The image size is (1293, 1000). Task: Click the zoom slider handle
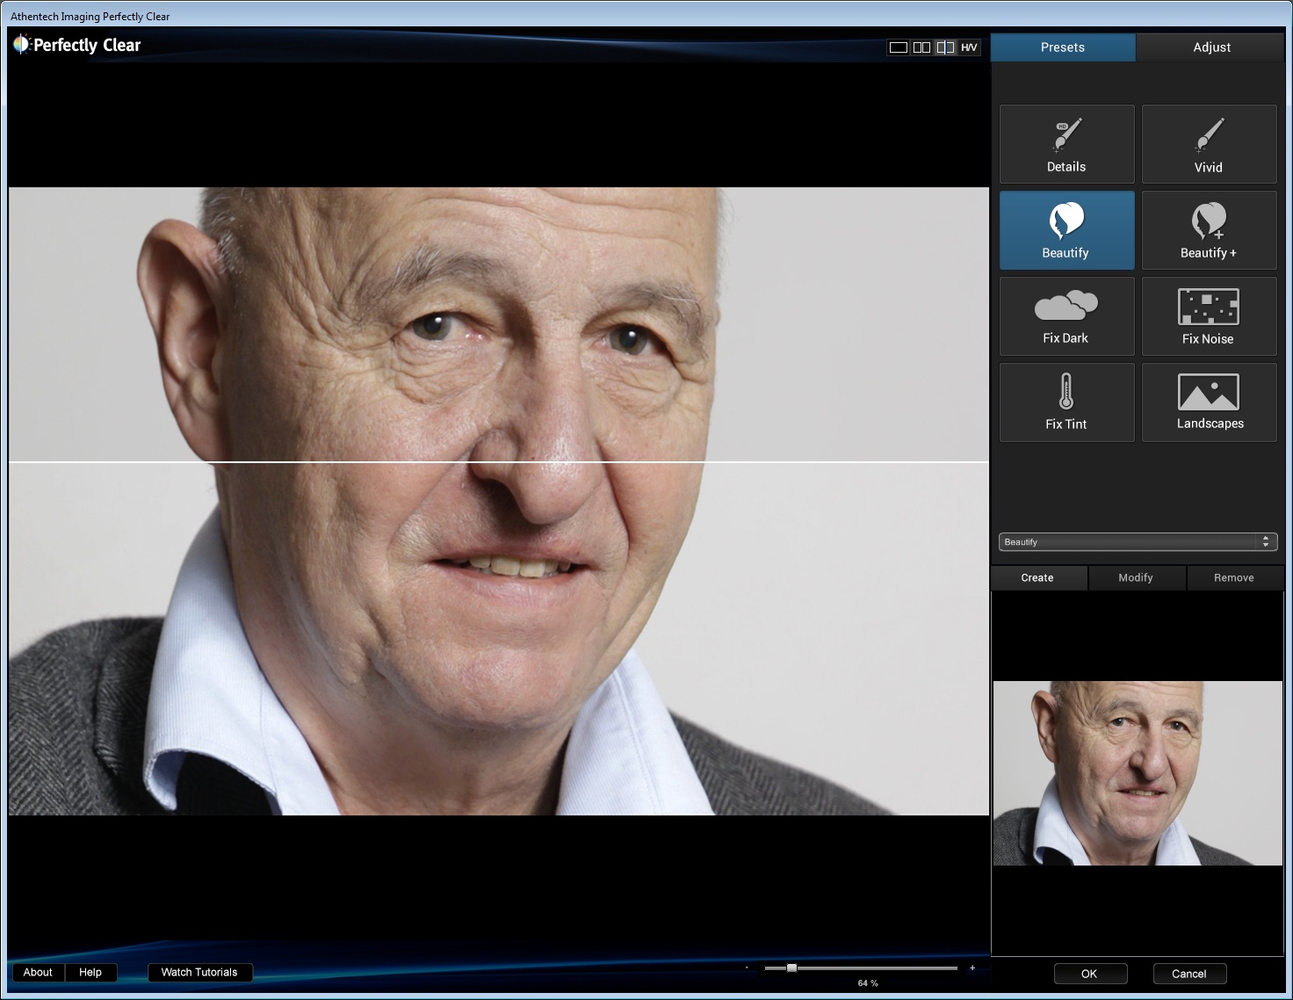tap(791, 967)
